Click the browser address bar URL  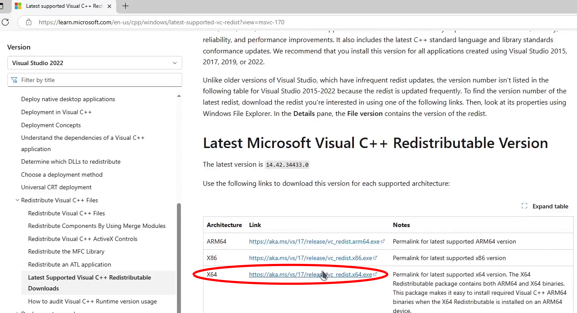161,22
